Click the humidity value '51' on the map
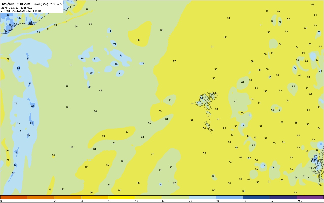This screenshot has height=203, width=324. pos(229,18)
